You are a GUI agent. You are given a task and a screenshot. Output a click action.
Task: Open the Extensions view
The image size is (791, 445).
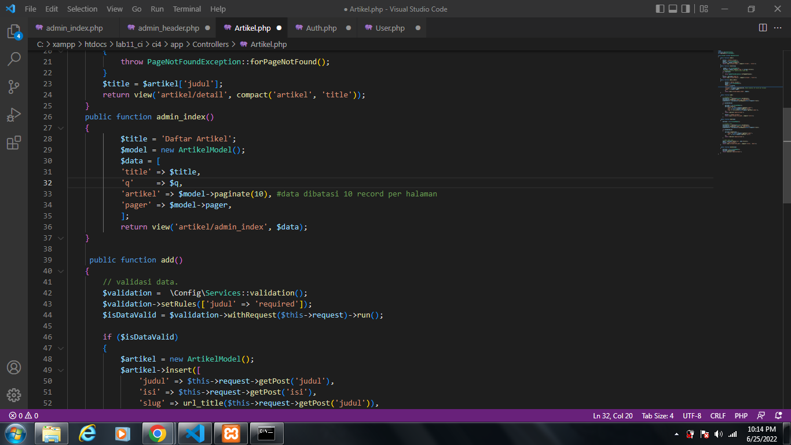coord(14,143)
